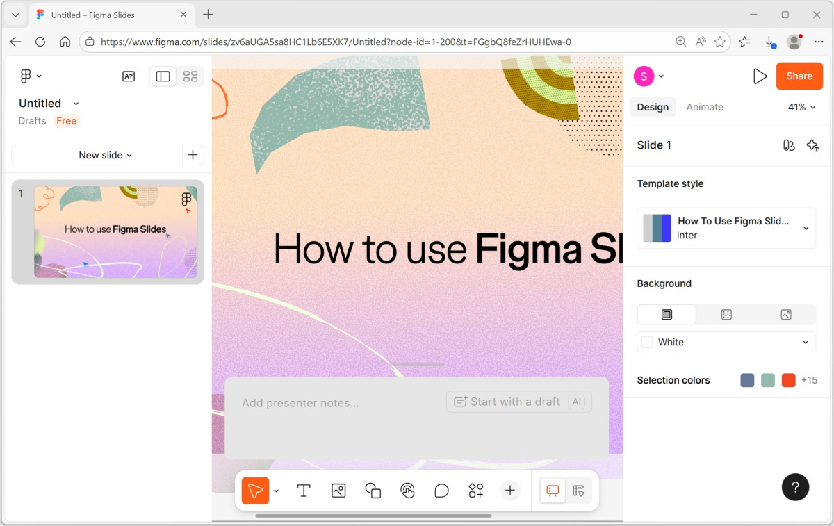Switch to the Animate tab
Image resolution: width=834 pixels, height=526 pixels.
click(705, 107)
